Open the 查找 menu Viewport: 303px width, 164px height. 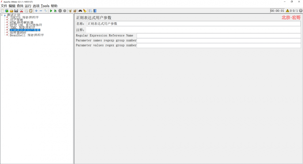click(20, 6)
